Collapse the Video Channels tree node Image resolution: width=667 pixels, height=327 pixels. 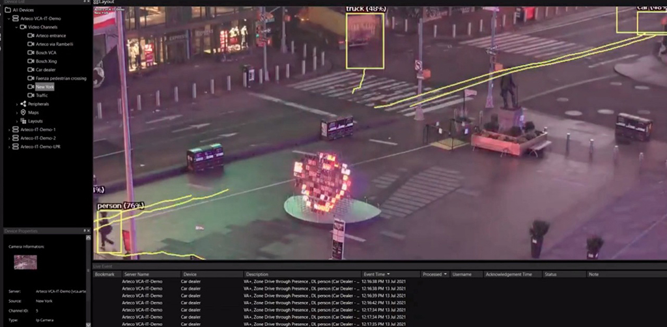coord(17,27)
